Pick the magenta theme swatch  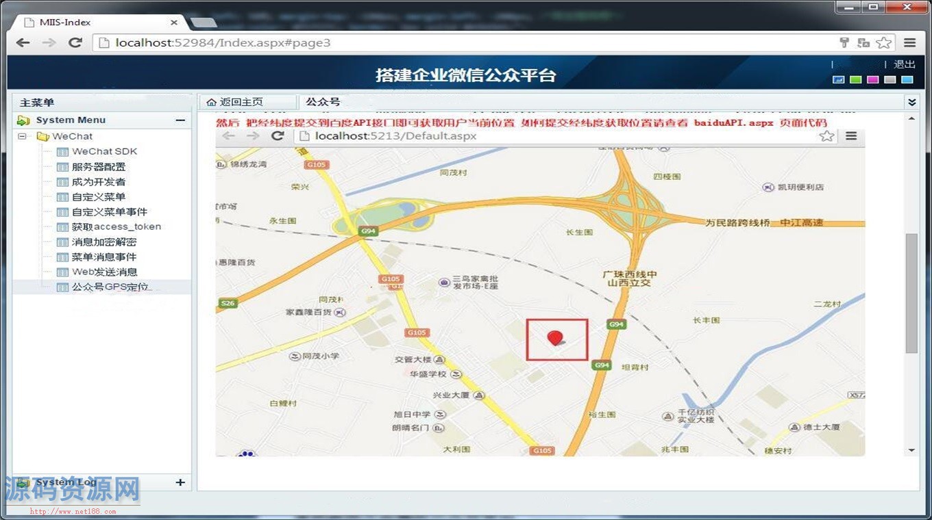(x=872, y=79)
